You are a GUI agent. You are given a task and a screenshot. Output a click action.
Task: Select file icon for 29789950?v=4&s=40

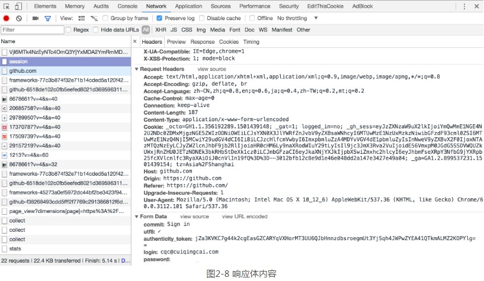pos(4,118)
